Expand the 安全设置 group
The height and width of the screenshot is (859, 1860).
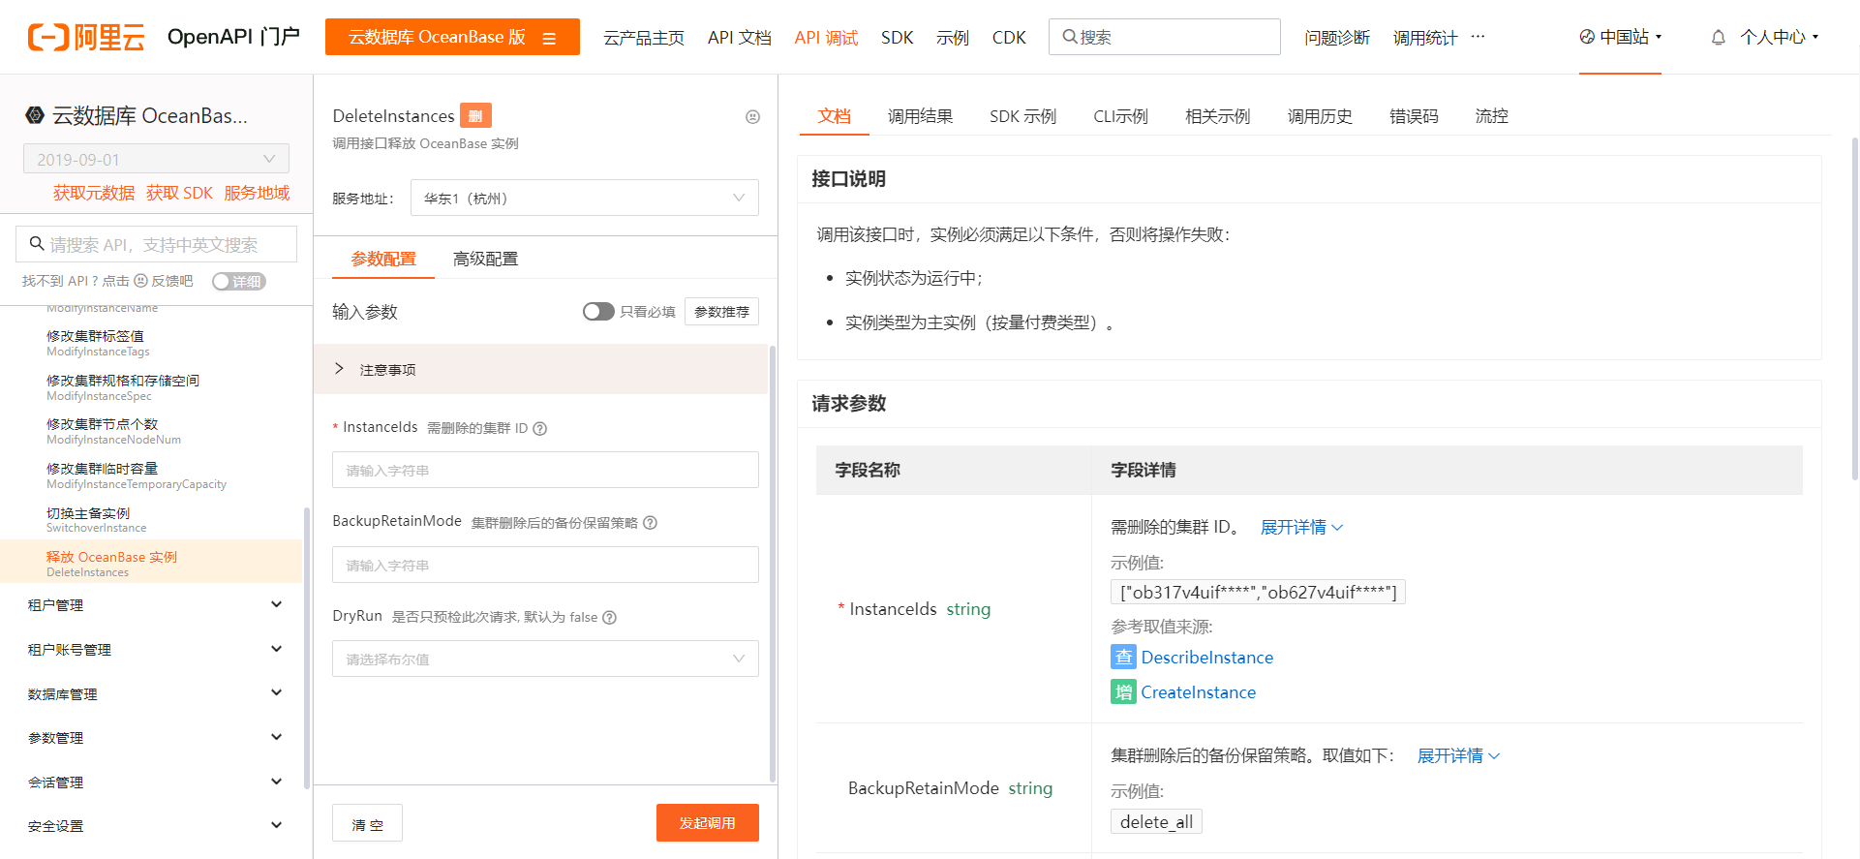pos(155,826)
